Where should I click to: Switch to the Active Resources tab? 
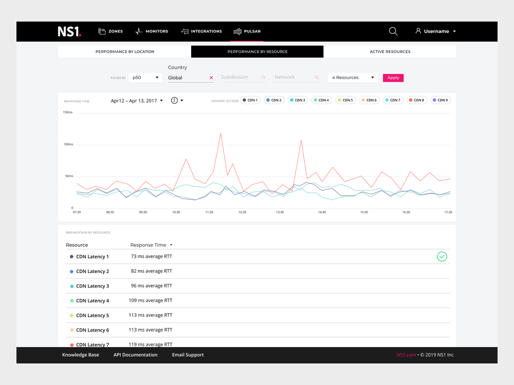[390, 52]
